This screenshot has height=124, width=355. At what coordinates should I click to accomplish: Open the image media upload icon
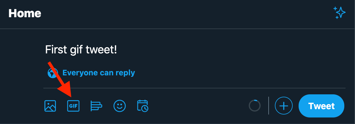(50, 106)
